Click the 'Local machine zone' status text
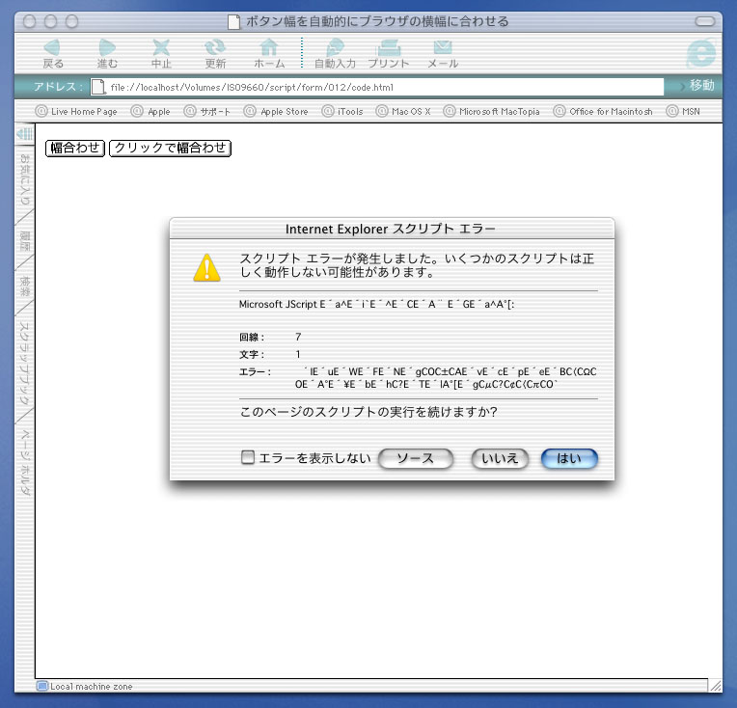The height and width of the screenshot is (708, 737). [x=92, y=687]
